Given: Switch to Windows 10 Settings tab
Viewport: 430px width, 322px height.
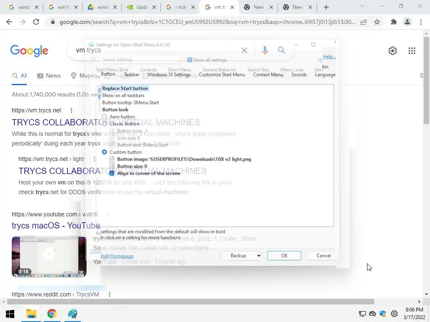Looking at the screenshot, I should coord(169,75).
